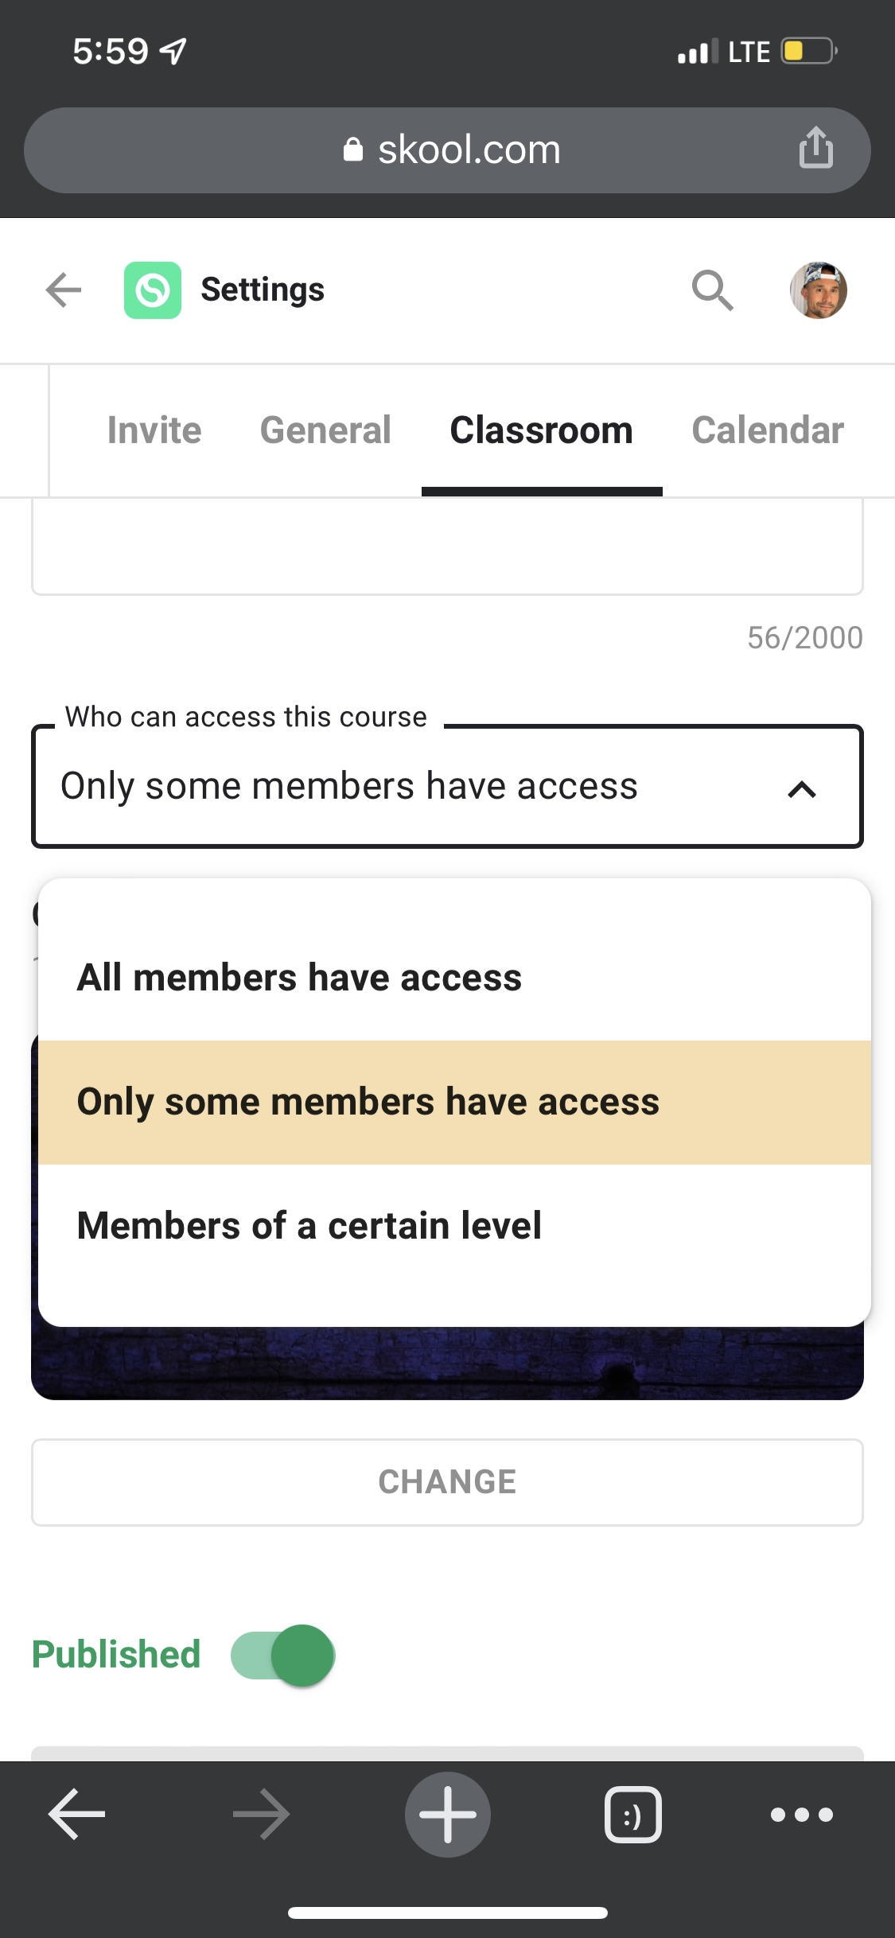Screen dimensions: 895x1938
Task: Collapse the course access dropdown chevron
Action: [x=801, y=789]
